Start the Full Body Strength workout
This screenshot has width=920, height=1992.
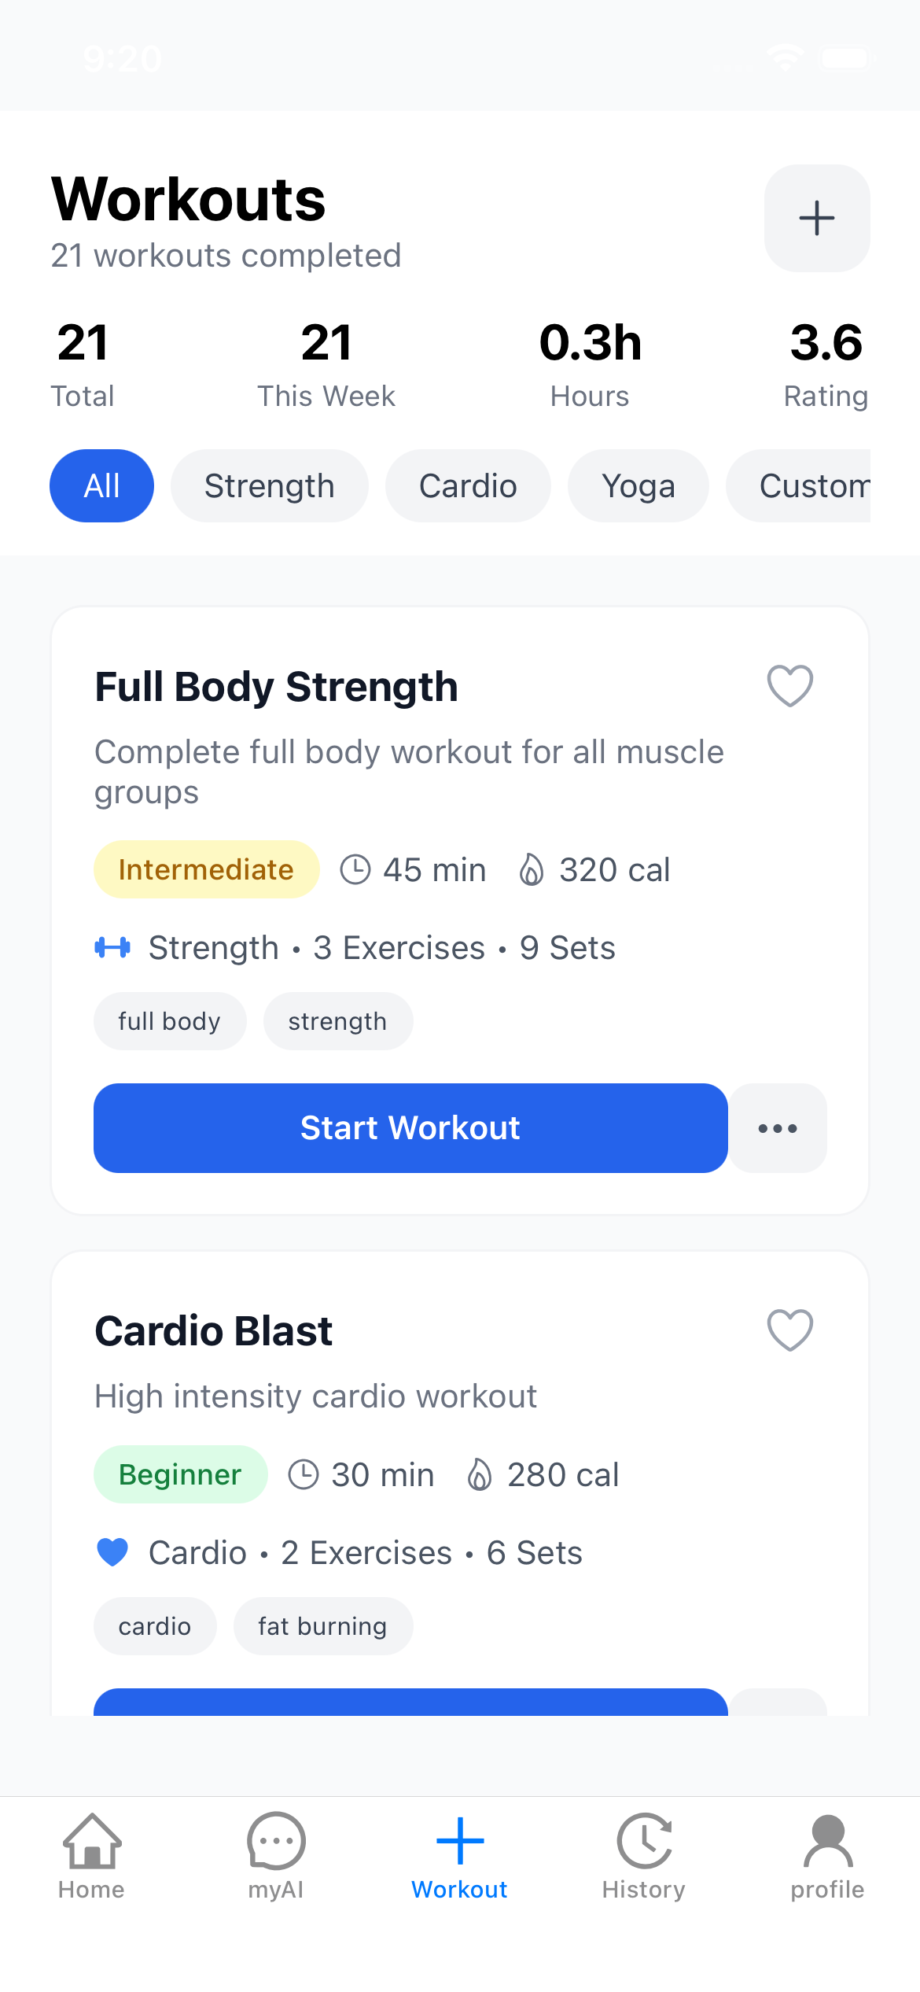[410, 1128]
